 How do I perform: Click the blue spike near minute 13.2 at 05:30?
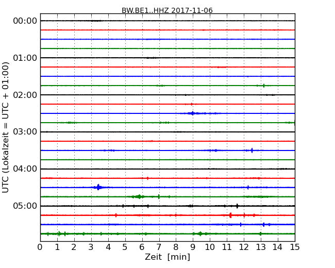point(264,224)
